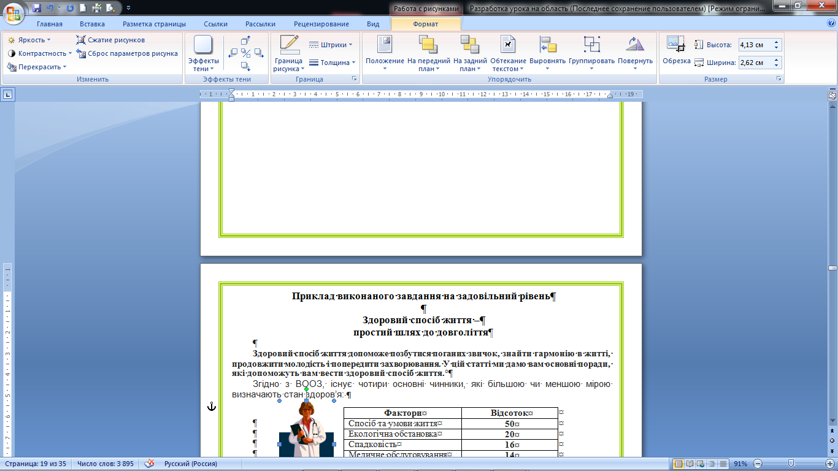Open the undo history dropdown arrow
The image size is (838, 471).
(x=59, y=8)
